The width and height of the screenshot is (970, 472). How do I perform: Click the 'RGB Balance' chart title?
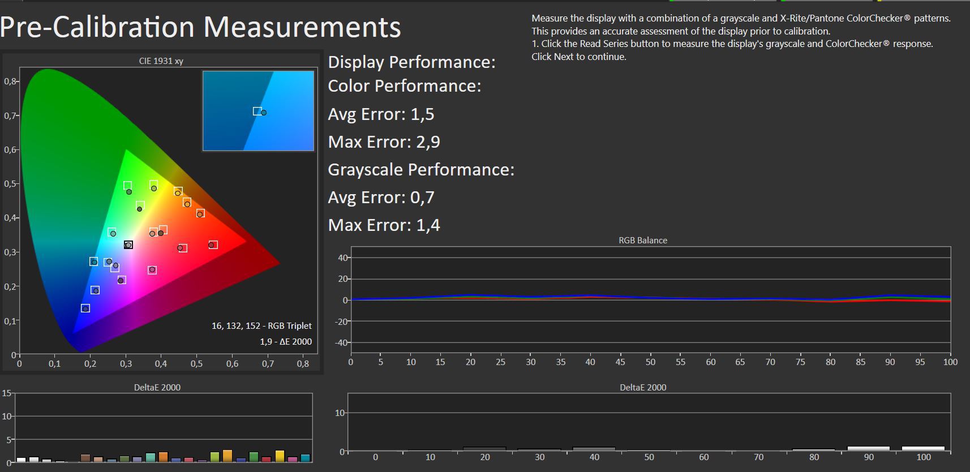pos(643,240)
